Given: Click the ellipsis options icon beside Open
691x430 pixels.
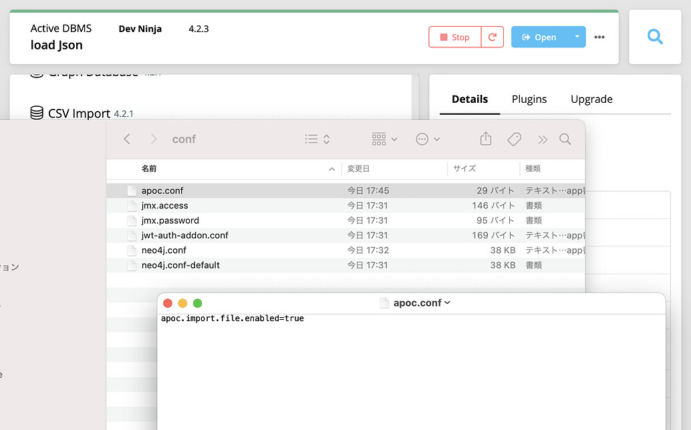Looking at the screenshot, I should (x=599, y=37).
